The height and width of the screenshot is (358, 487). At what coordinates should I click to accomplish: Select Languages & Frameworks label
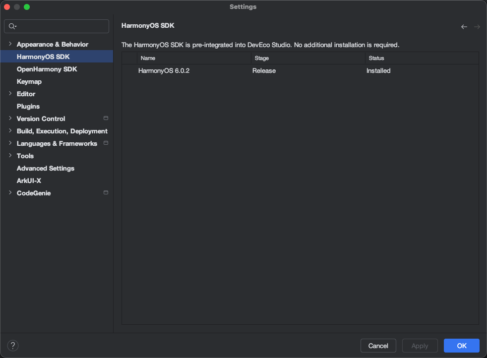[x=57, y=143]
